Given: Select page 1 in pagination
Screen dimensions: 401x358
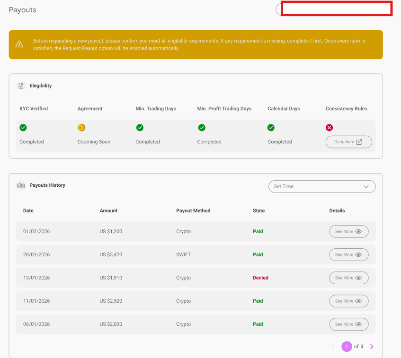Looking at the screenshot, I should pyautogui.click(x=347, y=347).
